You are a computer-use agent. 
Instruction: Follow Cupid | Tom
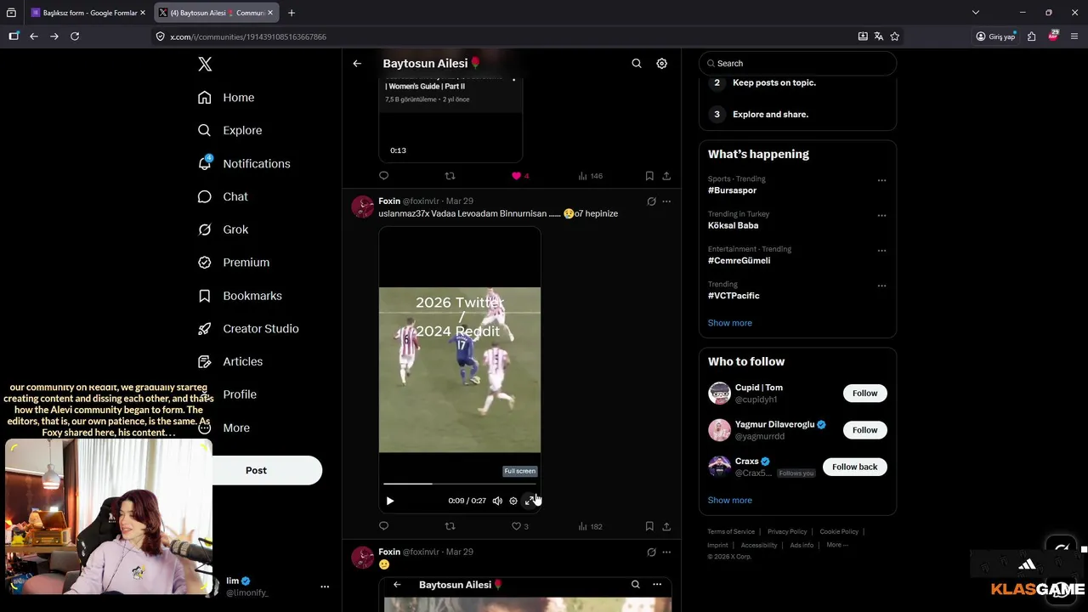[x=864, y=393]
